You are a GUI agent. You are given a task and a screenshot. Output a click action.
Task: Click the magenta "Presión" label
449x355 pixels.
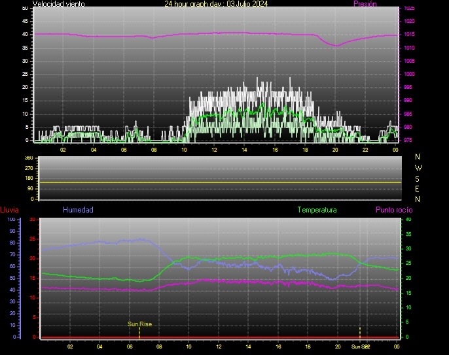[365, 4]
